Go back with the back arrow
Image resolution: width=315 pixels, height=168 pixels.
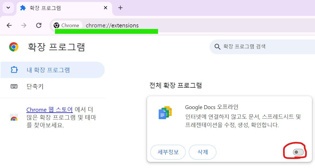tap(9, 25)
